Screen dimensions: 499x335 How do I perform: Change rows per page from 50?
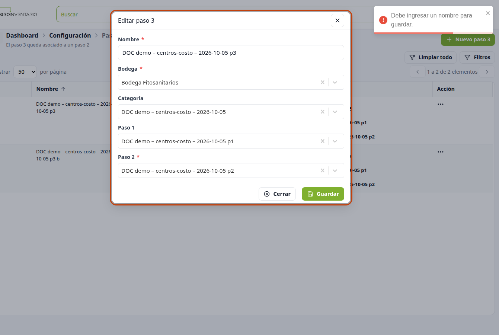click(x=25, y=72)
